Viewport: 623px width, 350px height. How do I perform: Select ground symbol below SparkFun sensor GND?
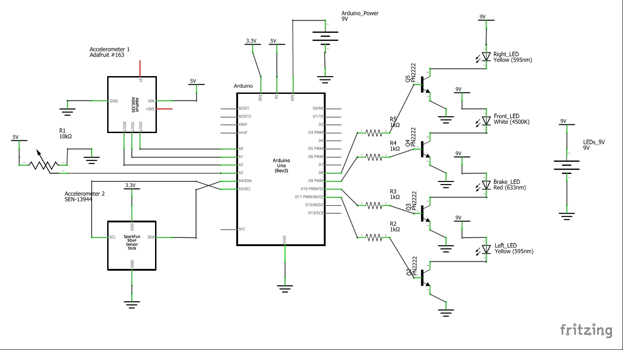click(x=132, y=304)
